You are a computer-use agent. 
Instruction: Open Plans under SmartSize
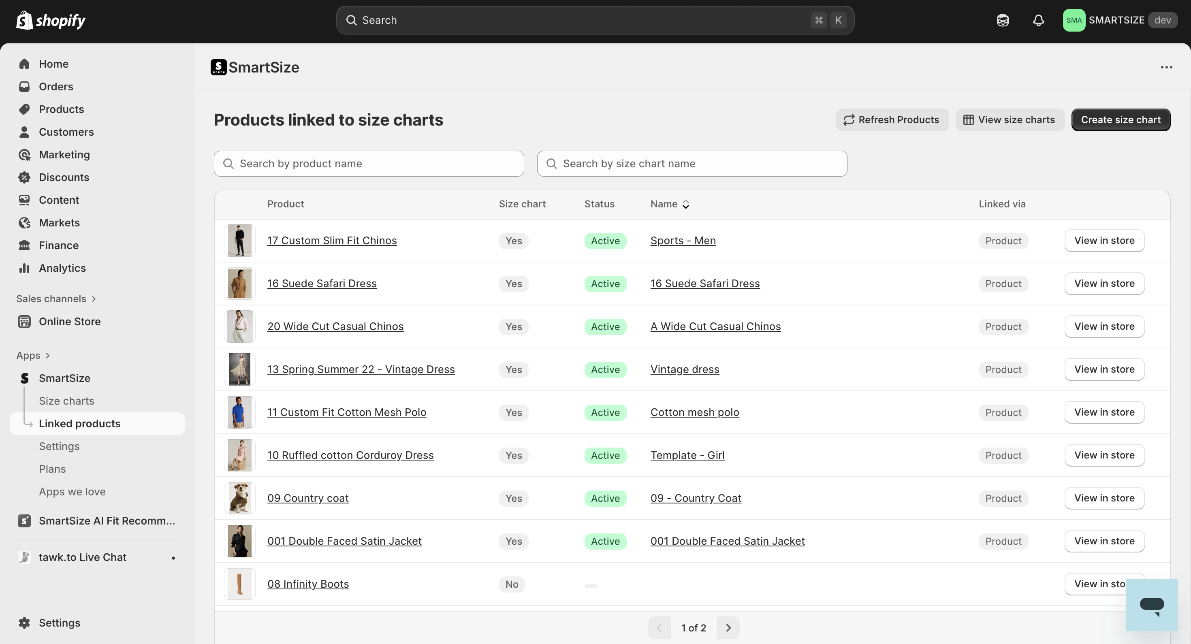(52, 469)
